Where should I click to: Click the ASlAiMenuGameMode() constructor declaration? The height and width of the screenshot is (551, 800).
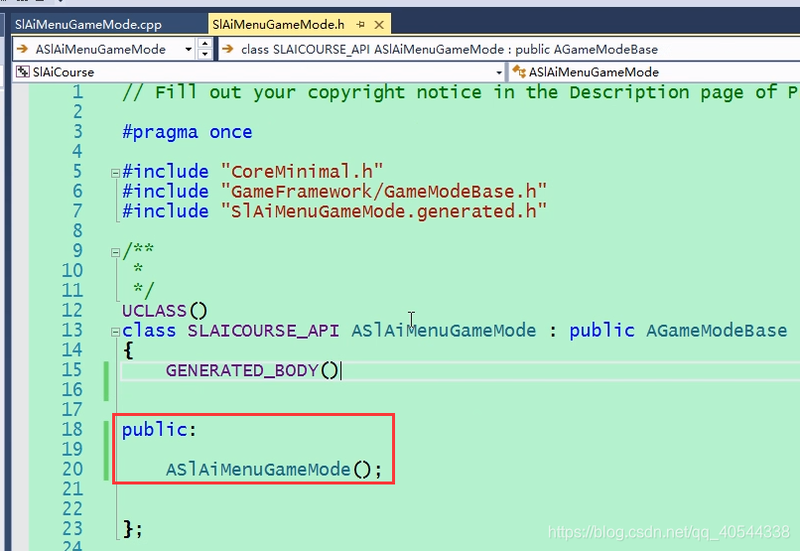click(274, 470)
